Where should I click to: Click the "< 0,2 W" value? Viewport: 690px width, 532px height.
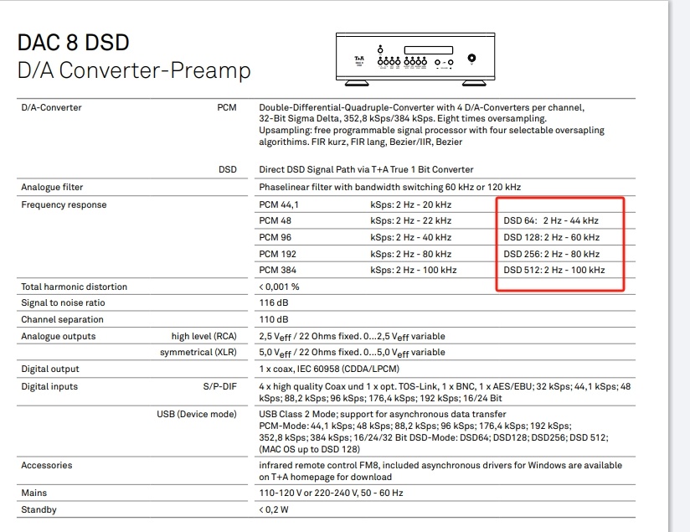pyautogui.click(x=274, y=510)
